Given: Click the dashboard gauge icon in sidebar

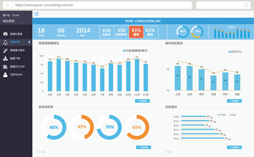Looking at the screenshot, I should (5, 34).
